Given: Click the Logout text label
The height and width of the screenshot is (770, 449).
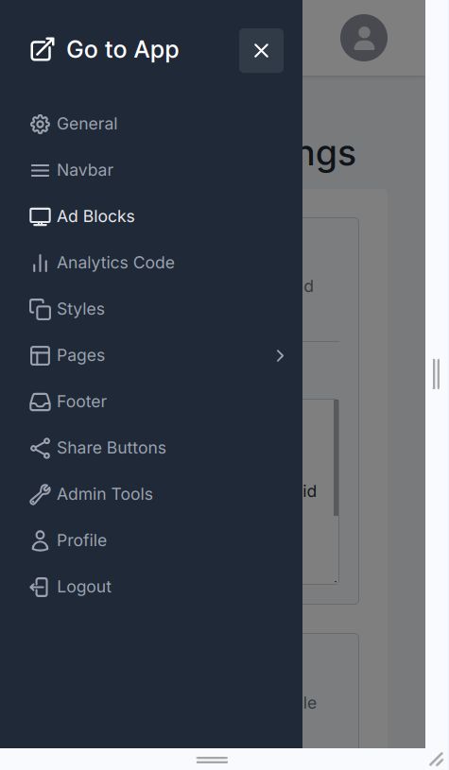Looking at the screenshot, I should [x=84, y=587].
